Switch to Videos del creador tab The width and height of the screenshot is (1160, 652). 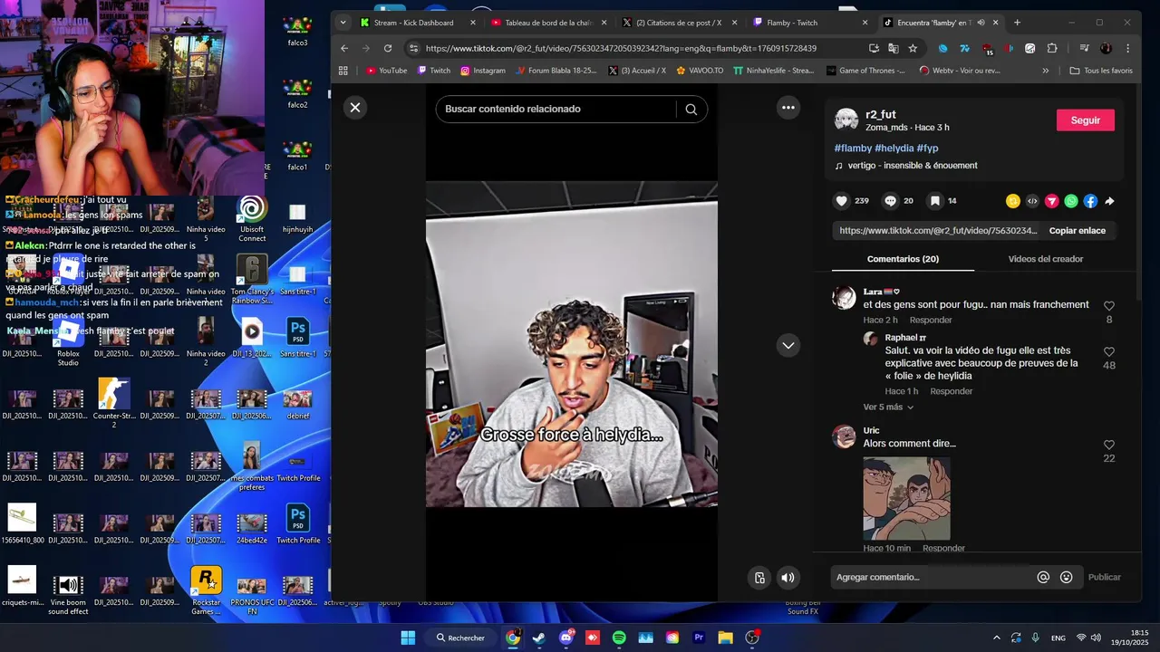point(1046,259)
